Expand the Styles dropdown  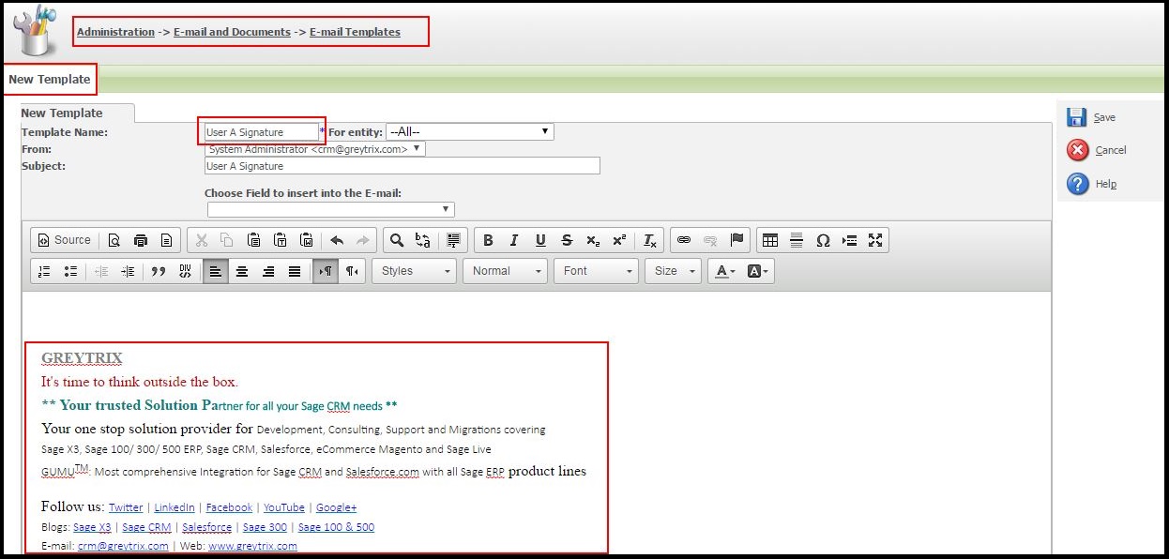coord(414,271)
